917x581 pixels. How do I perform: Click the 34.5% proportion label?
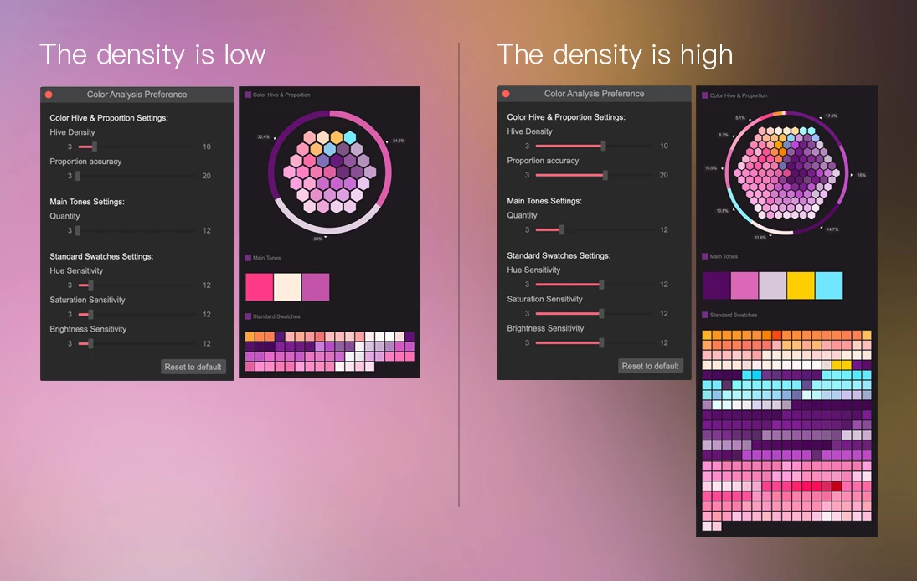(399, 141)
